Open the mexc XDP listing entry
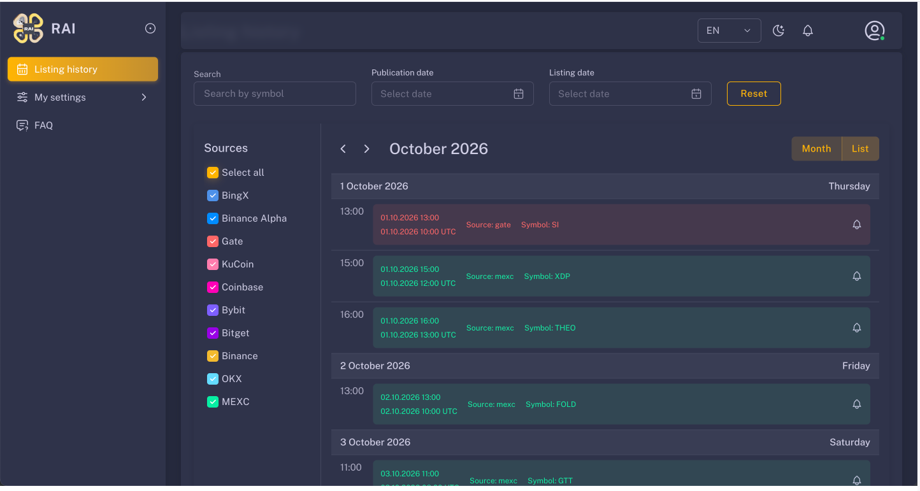920x491 pixels. coord(622,276)
